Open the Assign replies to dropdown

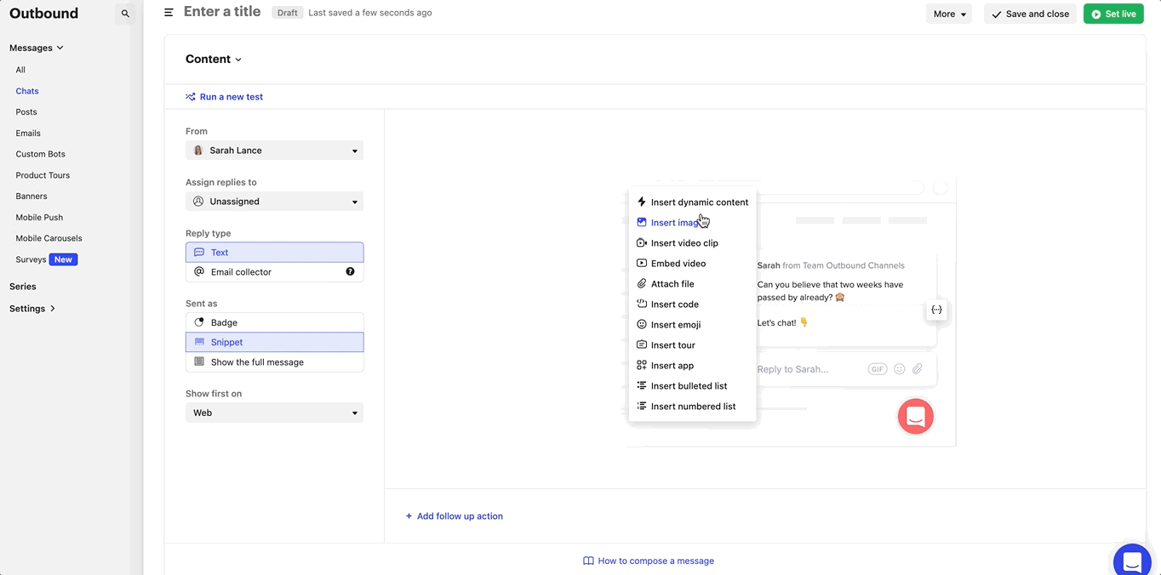pos(274,202)
